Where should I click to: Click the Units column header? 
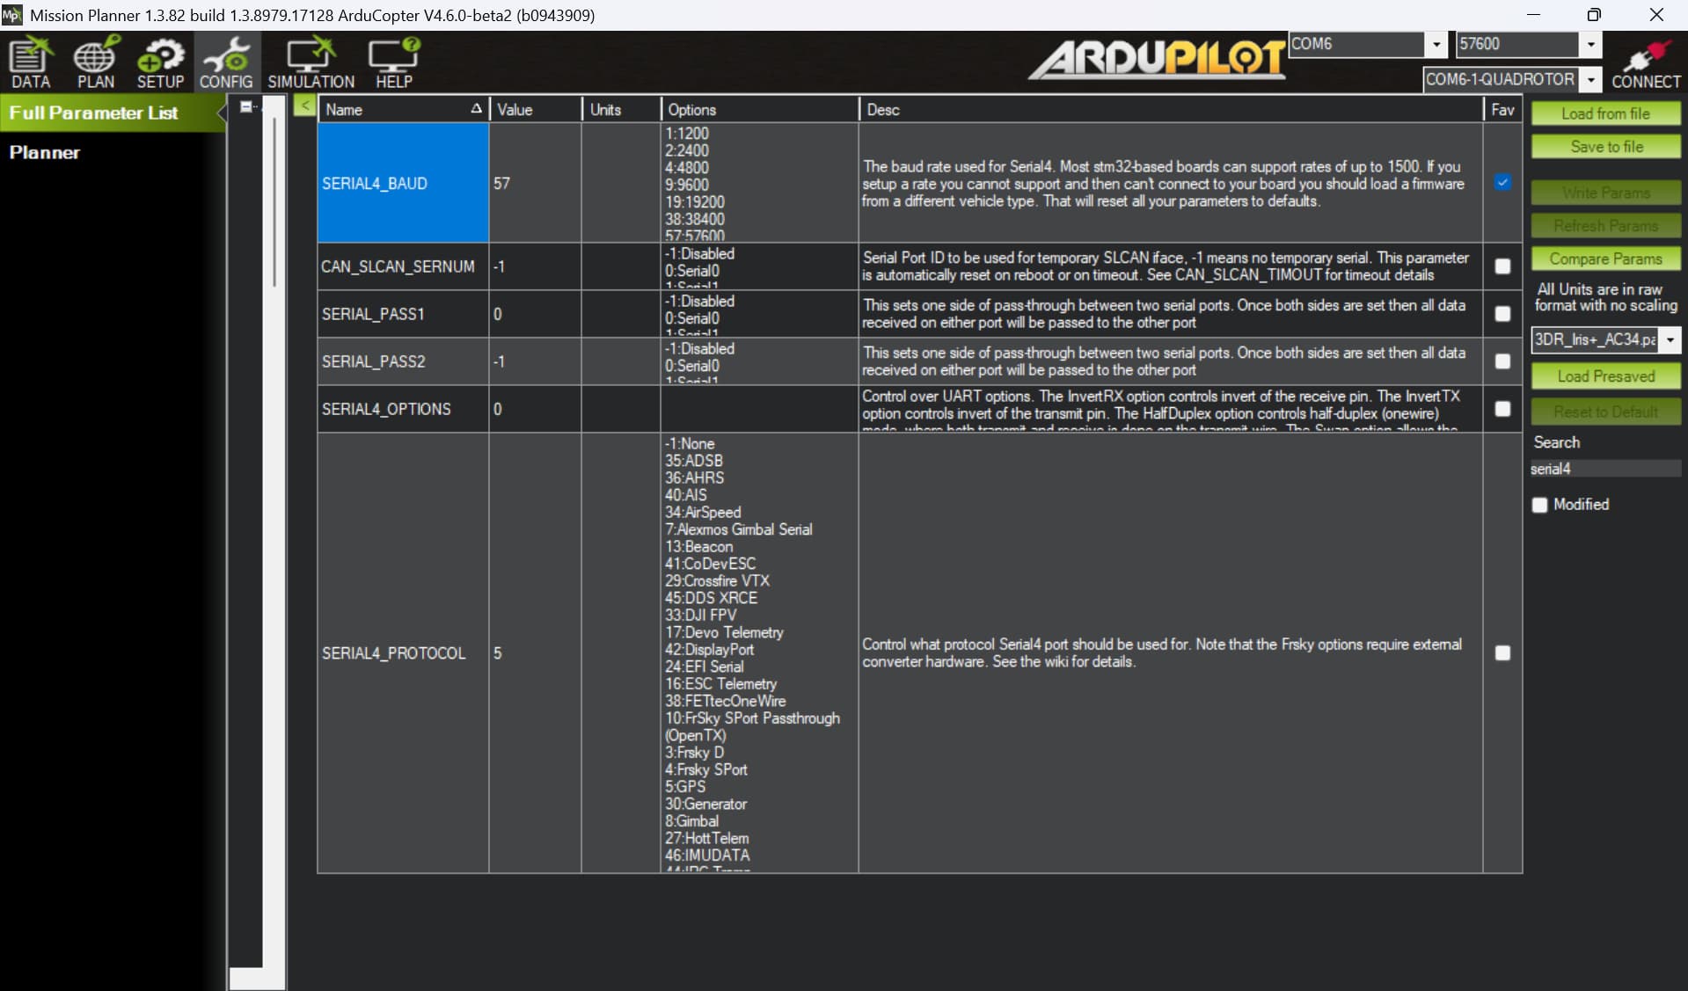coord(621,109)
